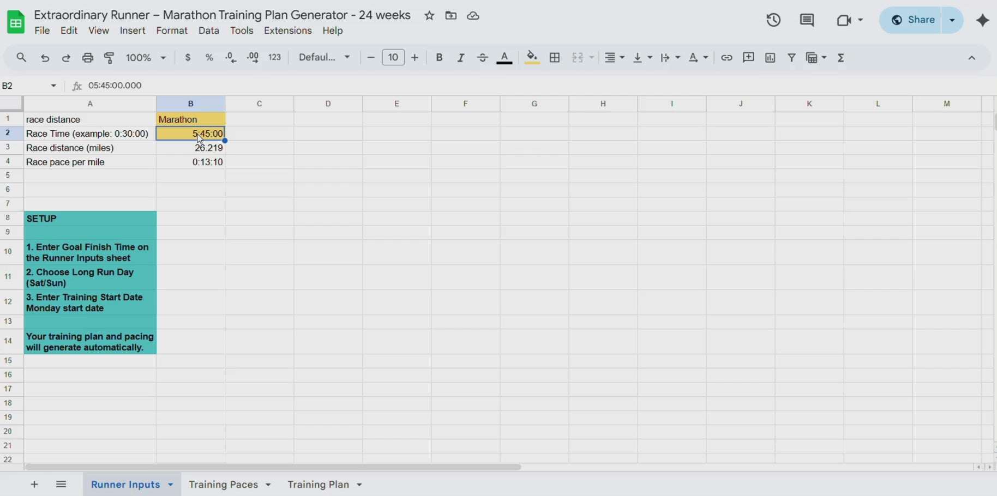Screen dimensions: 997x496
Task: Star this spreadsheet document
Action: tap(429, 16)
